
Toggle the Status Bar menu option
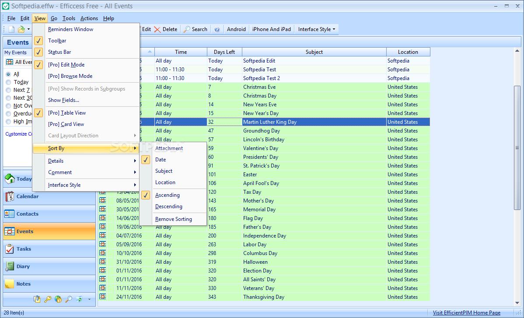[86, 52]
